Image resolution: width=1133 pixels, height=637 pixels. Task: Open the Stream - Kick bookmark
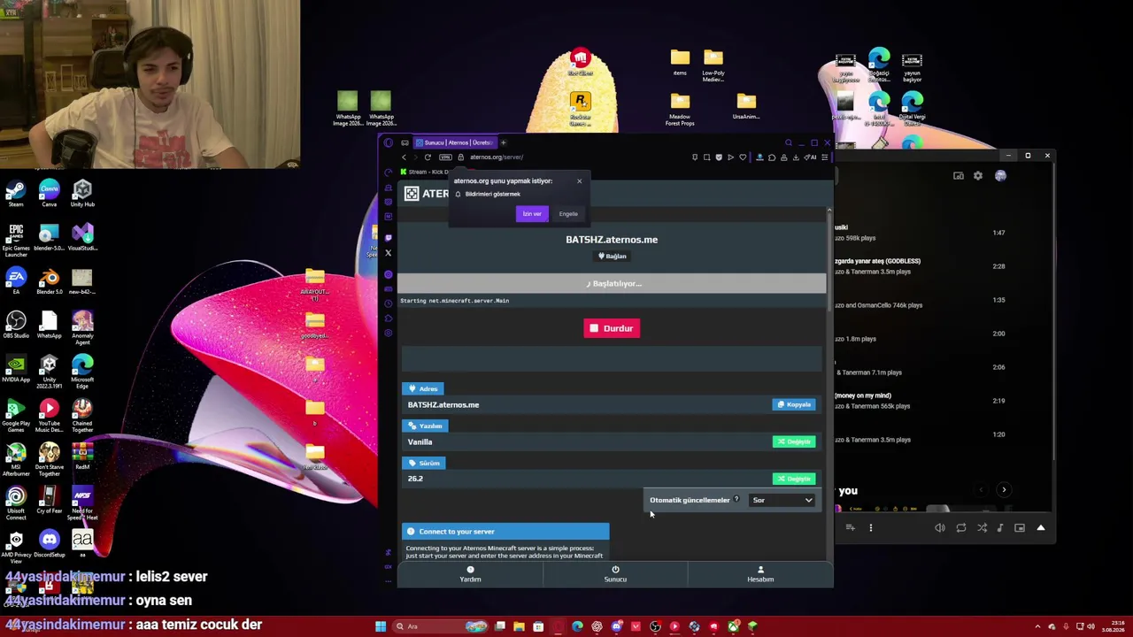click(x=425, y=172)
